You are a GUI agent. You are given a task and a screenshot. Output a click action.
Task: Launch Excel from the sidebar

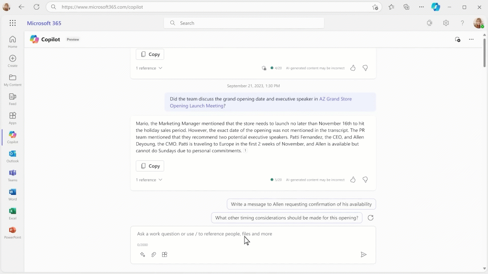pyautogui.click(x=12, y=214)
